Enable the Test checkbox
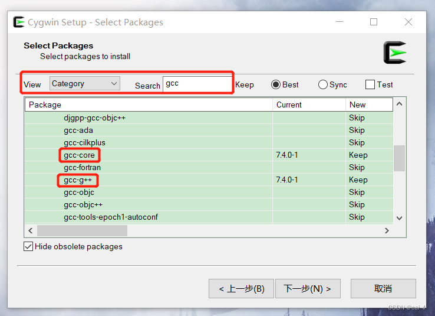 [379, 84]
